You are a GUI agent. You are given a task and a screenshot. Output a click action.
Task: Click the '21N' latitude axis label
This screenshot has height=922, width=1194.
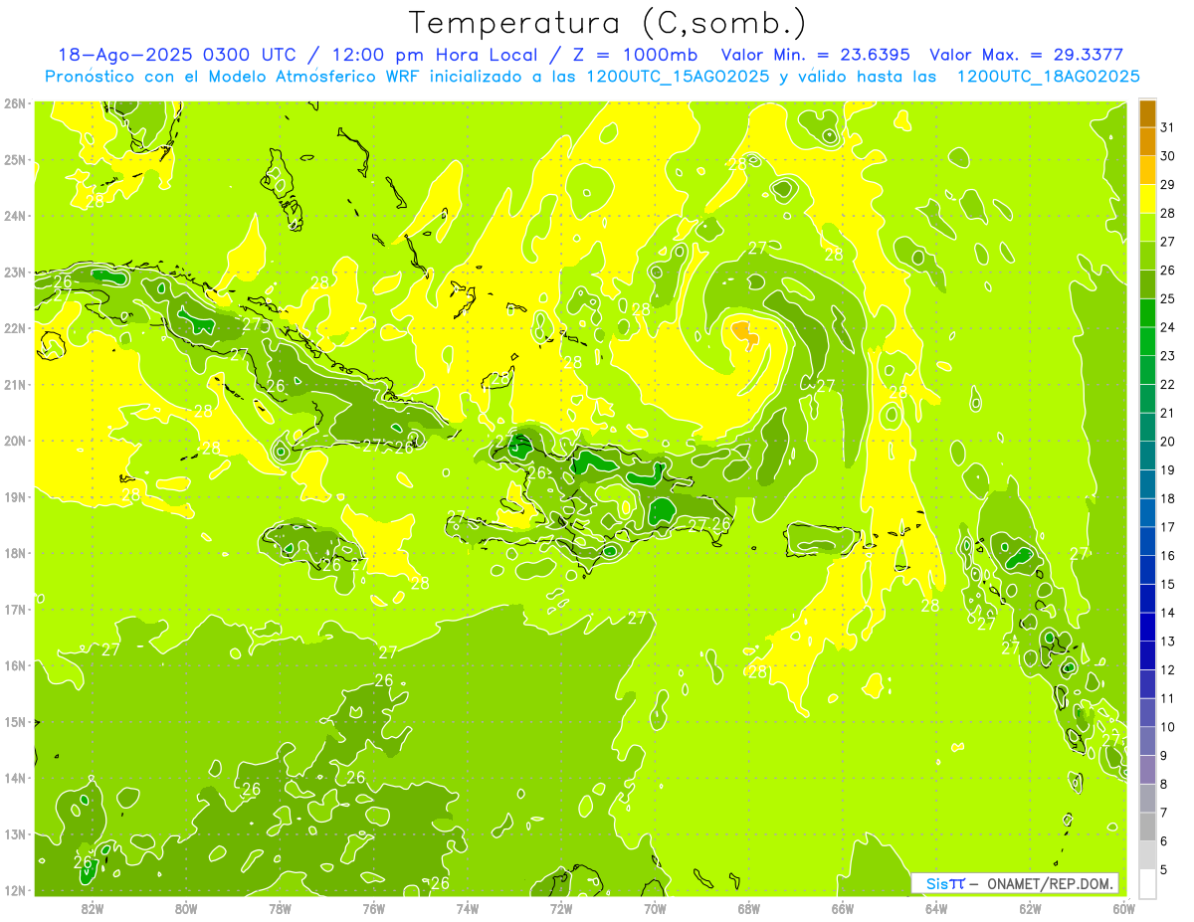(14, 385)
